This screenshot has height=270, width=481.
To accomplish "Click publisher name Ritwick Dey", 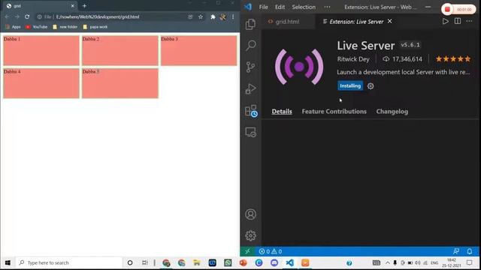I will click(353, 59).
